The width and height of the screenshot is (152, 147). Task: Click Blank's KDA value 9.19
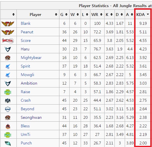point(143,23)
